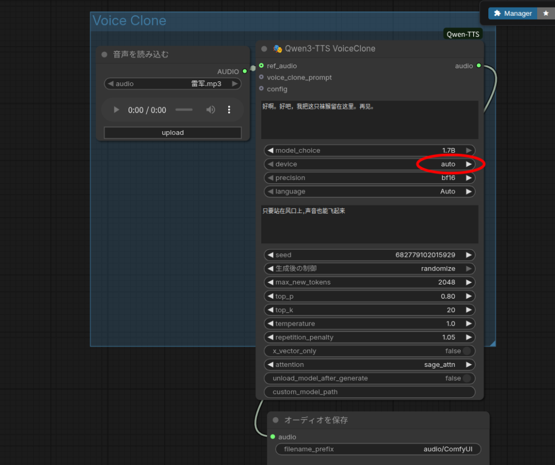The width and height of the screenshot is (555, 465).
Task: Click right arrow on attention sage_attn
Action: tap(469, 365)
